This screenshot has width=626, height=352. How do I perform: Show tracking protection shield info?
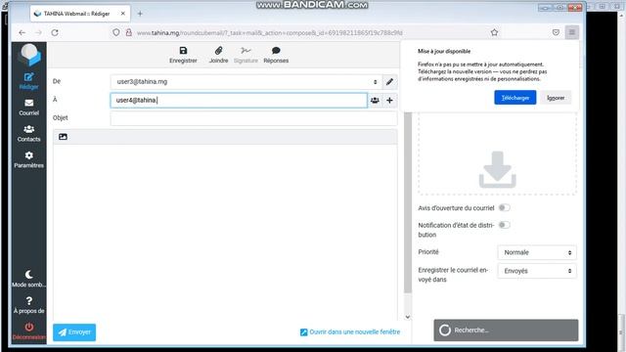(x=115, y=32)
